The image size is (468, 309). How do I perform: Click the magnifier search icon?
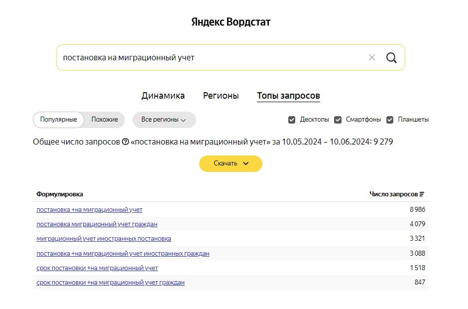[x=391, y=58]
